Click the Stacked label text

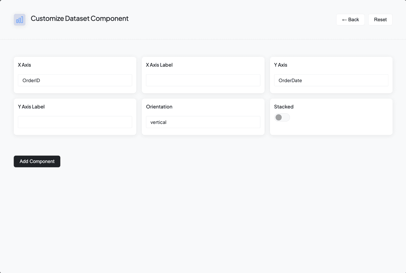pyautogui.click(x=284, y=107)
